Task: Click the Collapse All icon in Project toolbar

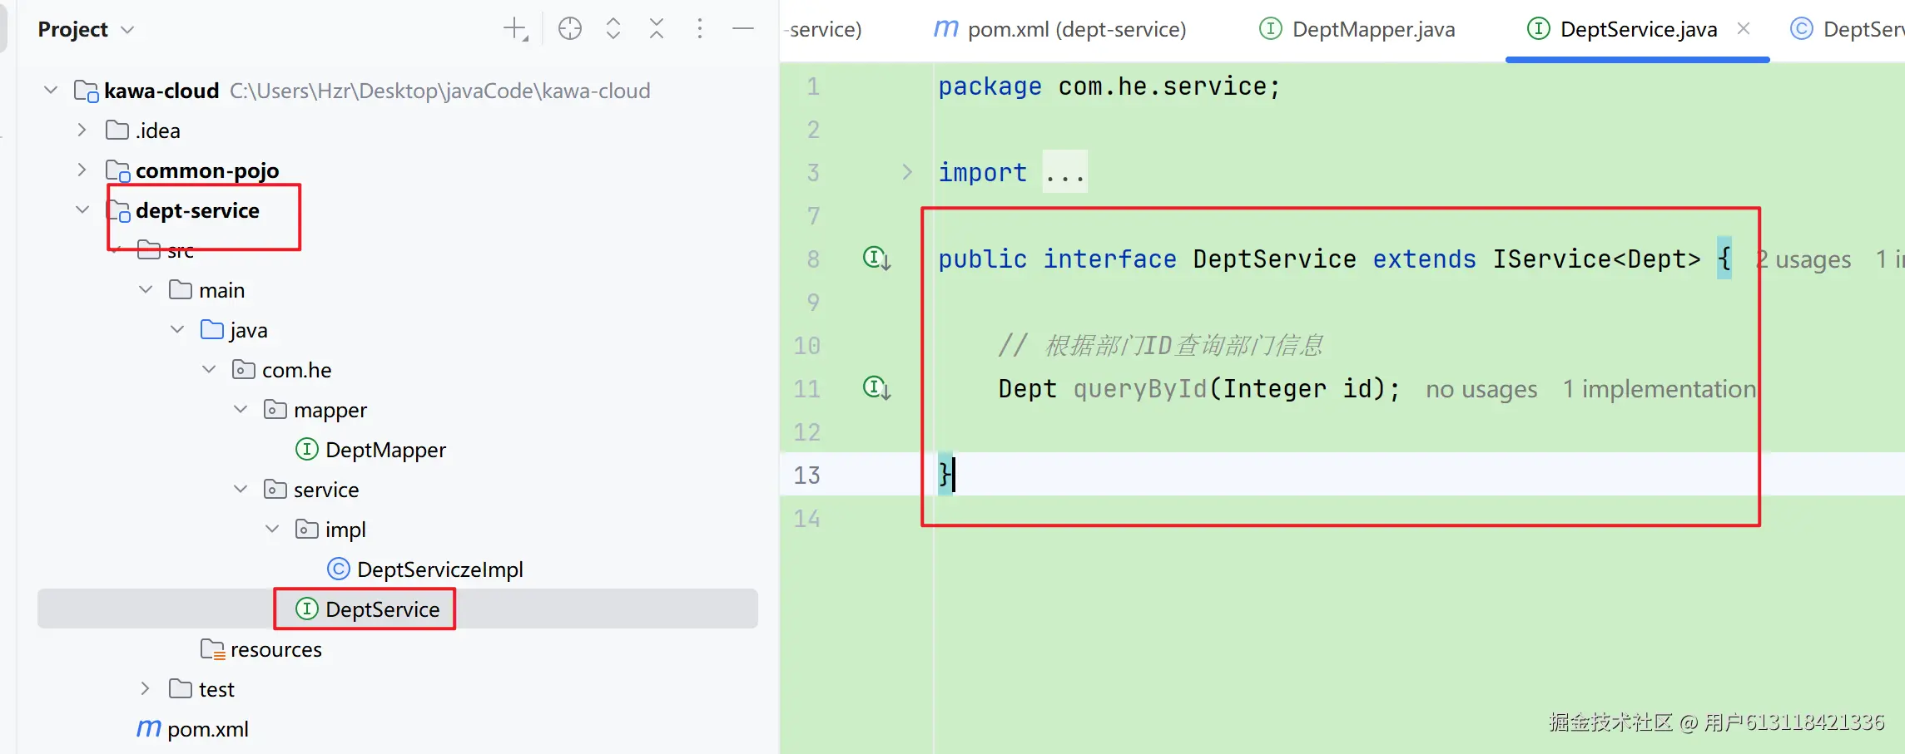Action: pos(657,29)
